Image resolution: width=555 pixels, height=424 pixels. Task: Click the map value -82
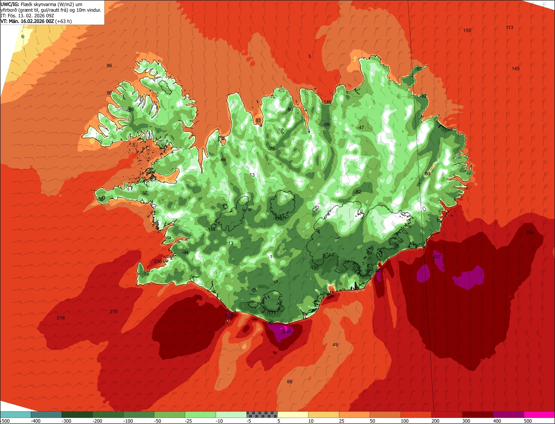(x=357, y=192)
